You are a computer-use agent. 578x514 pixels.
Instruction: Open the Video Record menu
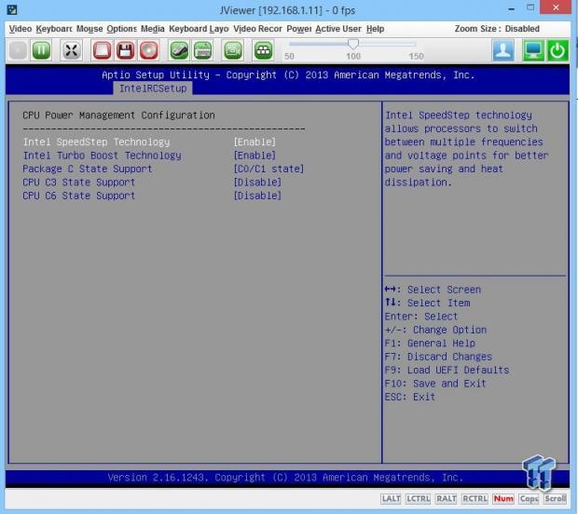[257, 29]
